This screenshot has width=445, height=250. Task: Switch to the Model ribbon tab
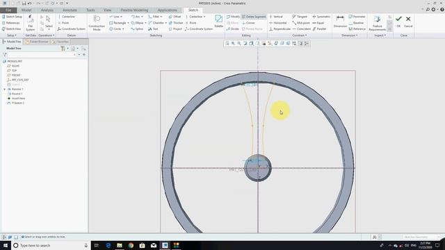(26, 10)
